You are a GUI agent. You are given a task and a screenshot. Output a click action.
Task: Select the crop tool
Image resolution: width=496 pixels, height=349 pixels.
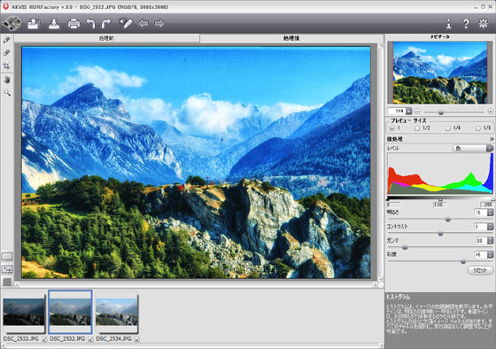coord(7,66)
